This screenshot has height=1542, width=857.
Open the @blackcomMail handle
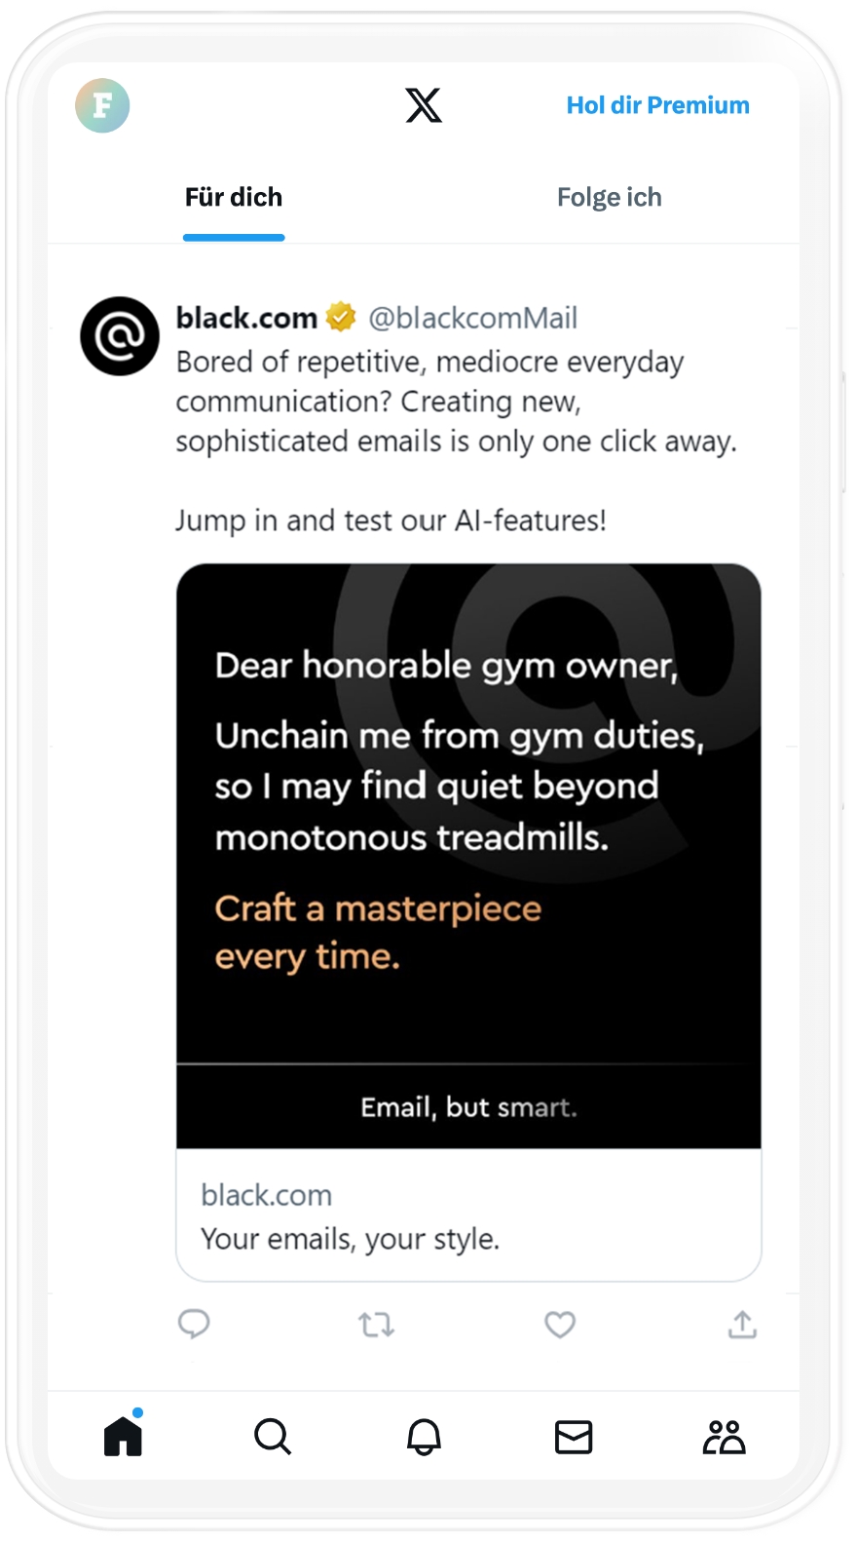tap(472, 318)
